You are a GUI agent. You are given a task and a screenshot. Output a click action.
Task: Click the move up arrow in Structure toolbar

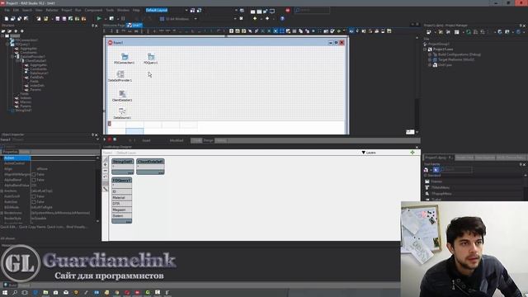(x=16, y=31)
